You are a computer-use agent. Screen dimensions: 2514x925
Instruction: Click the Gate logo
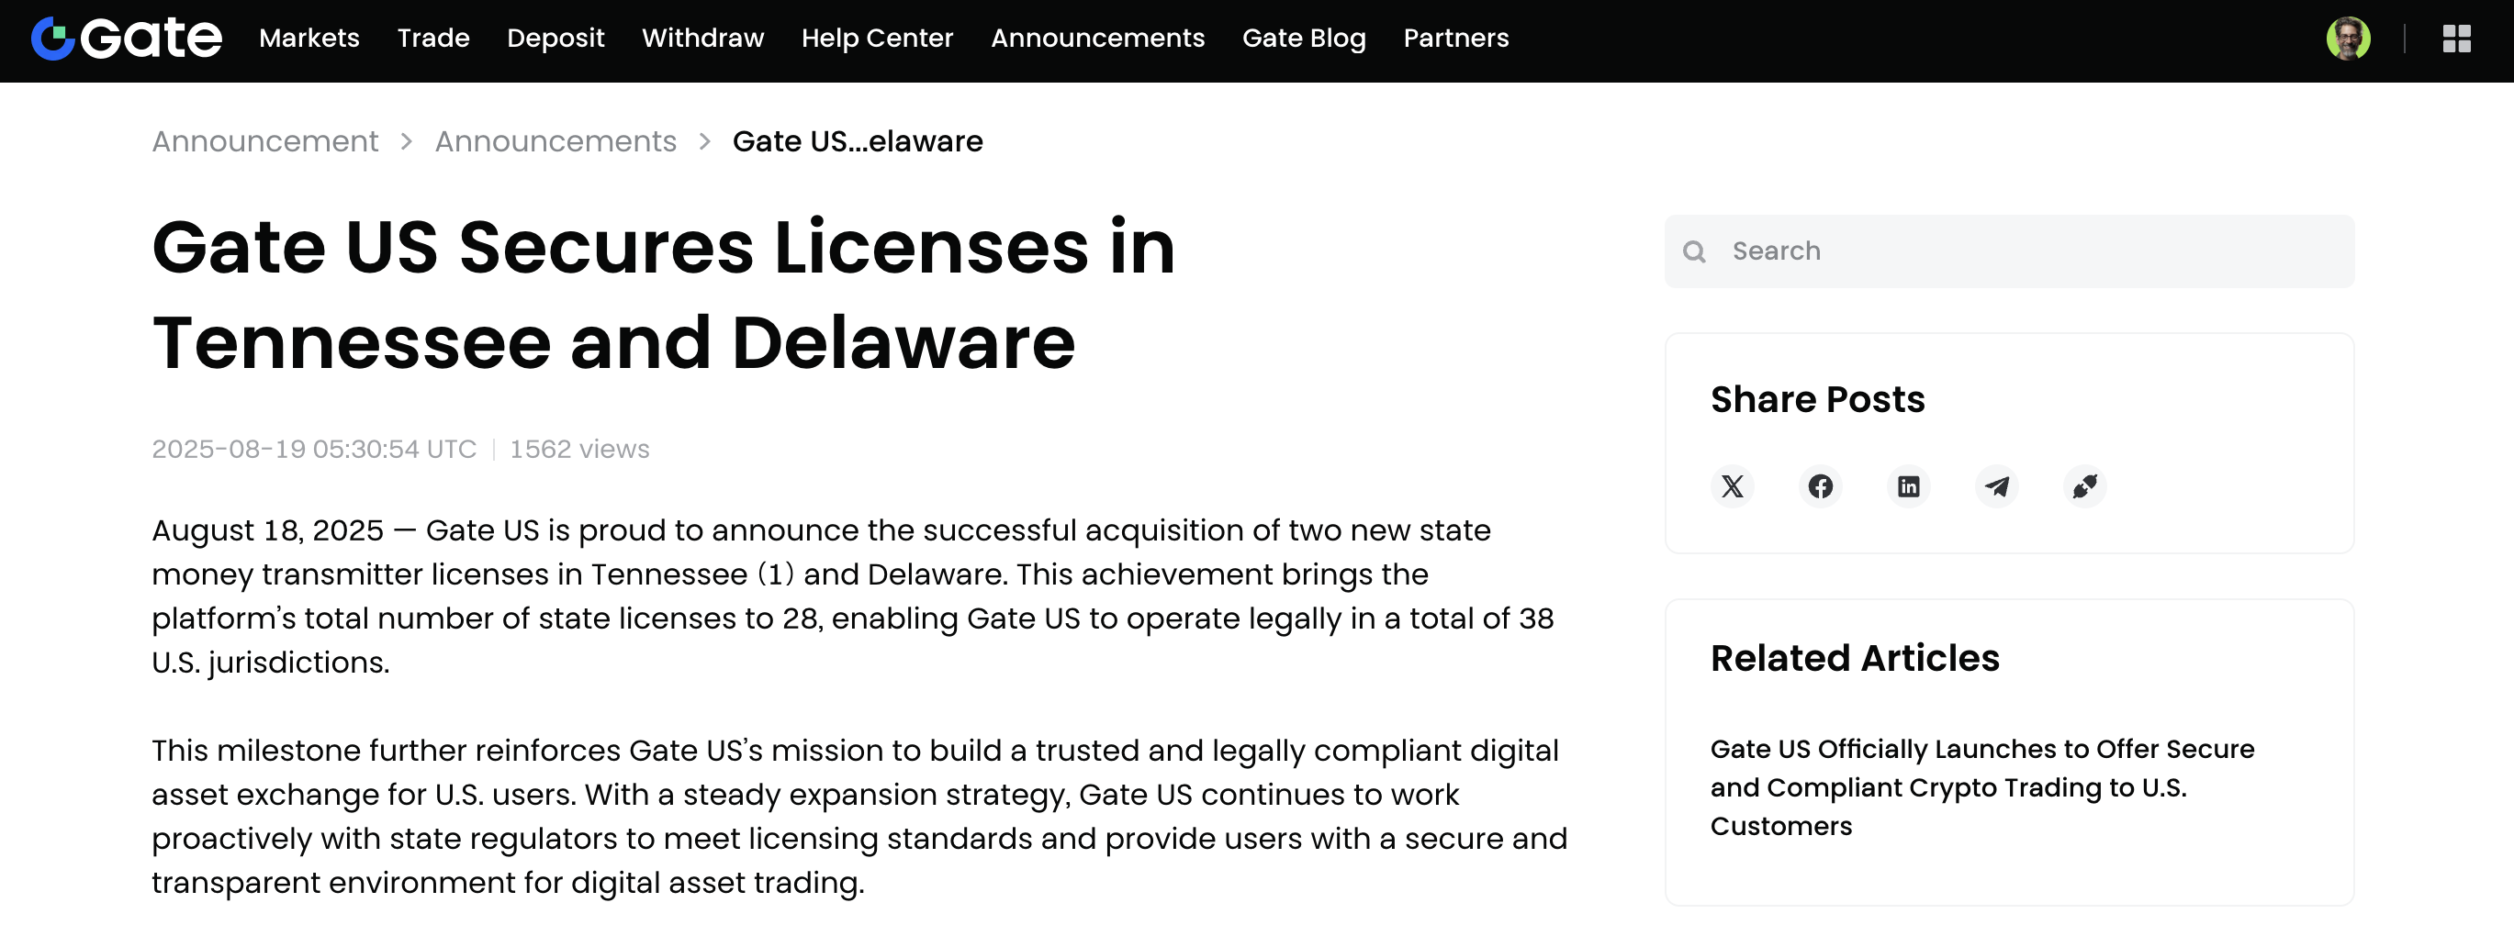pos(127,39)
